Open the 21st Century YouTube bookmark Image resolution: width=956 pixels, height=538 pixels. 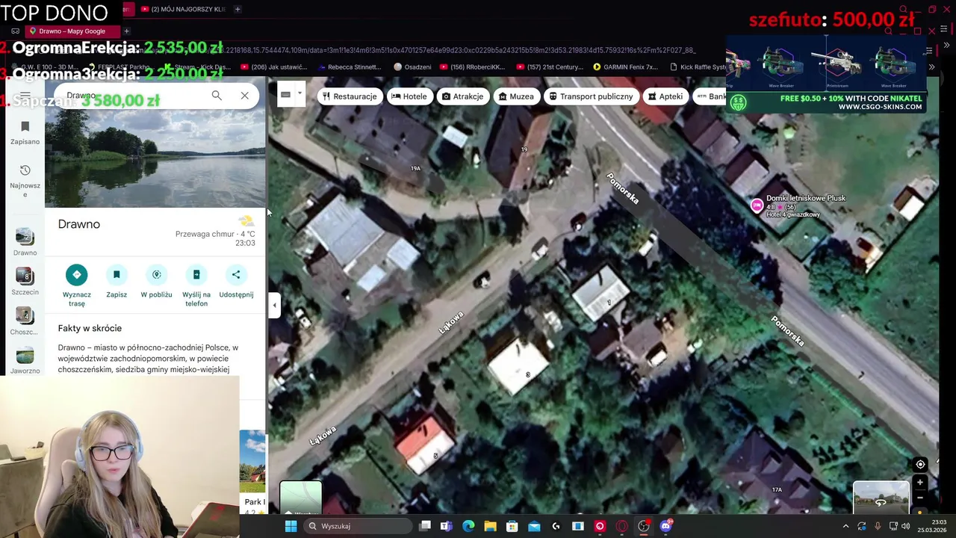click(548, 67)
